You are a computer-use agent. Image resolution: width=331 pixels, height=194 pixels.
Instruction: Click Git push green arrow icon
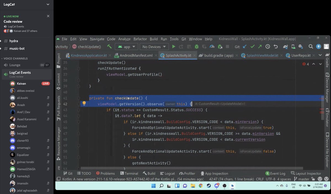[260, 47]
